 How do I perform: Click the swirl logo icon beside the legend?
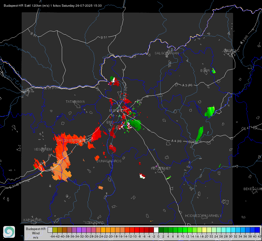9,232
